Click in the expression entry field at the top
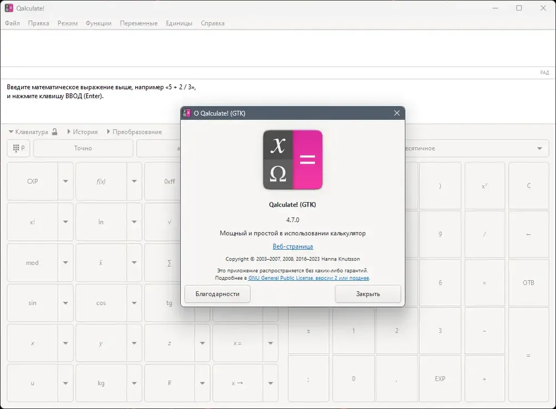556x409 pixels. click(278, 48)
